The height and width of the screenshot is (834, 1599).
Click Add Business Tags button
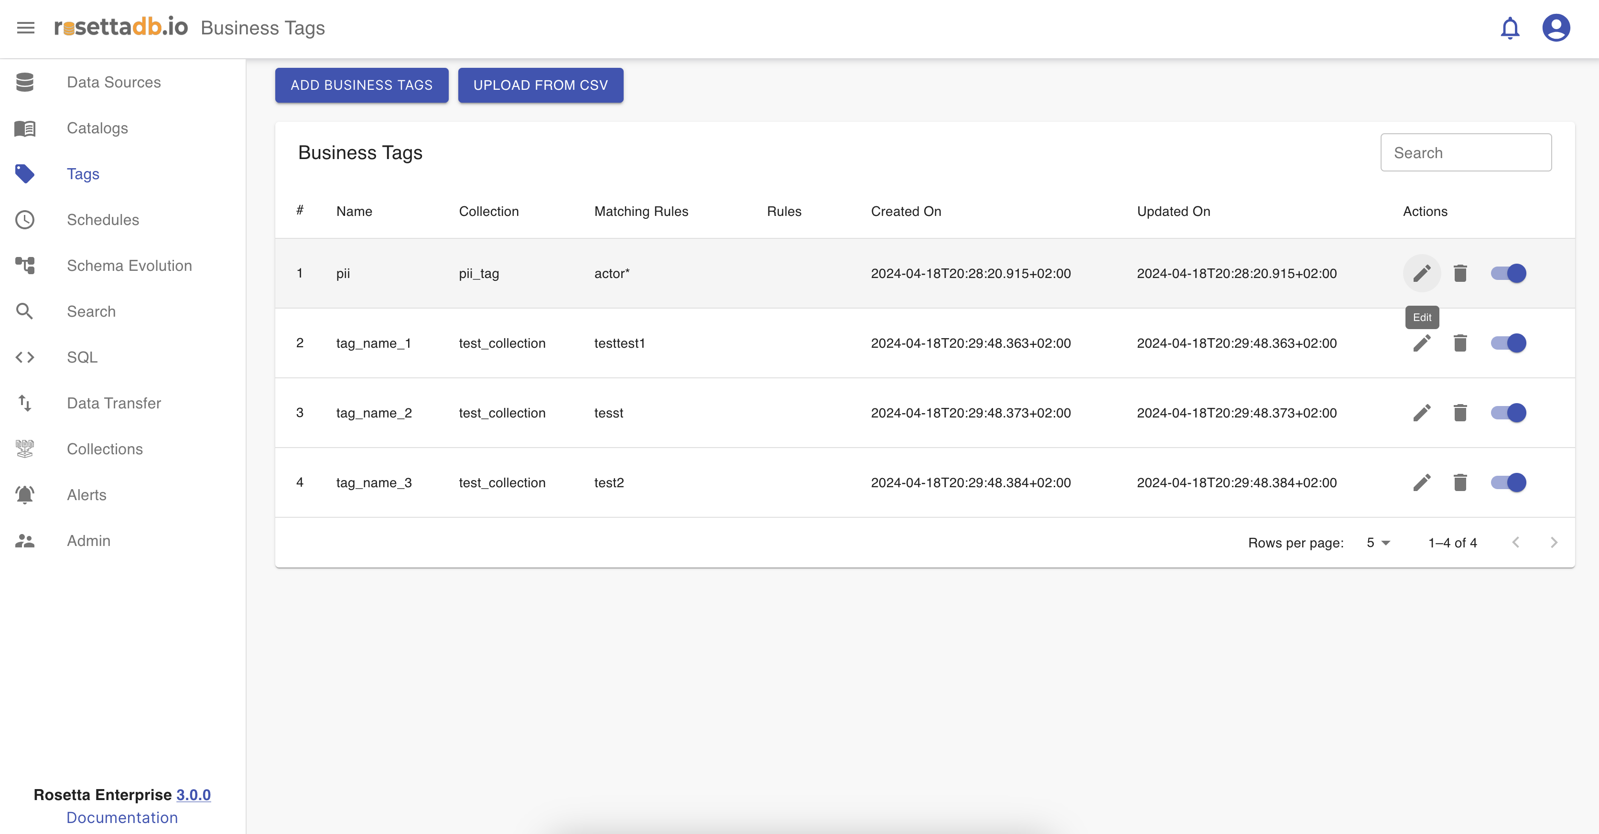tap(361, 85)
